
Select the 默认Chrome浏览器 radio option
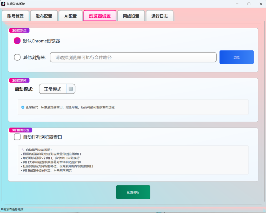coord(17,41)
